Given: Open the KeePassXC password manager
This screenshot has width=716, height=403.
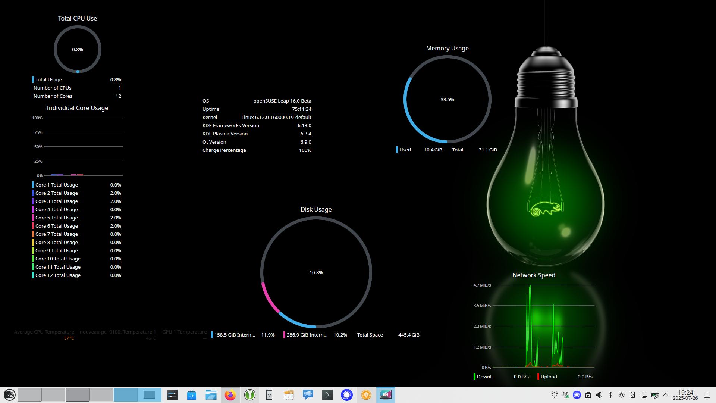Looking at the screenshot, I should (x=250, y=395).
